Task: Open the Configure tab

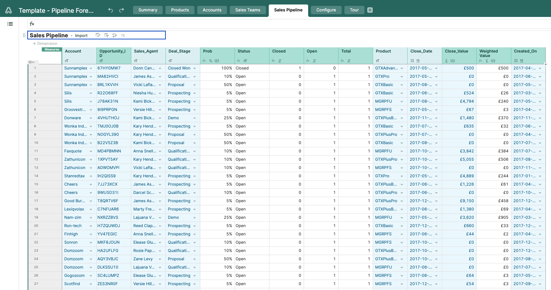Action: coord(326,10)
